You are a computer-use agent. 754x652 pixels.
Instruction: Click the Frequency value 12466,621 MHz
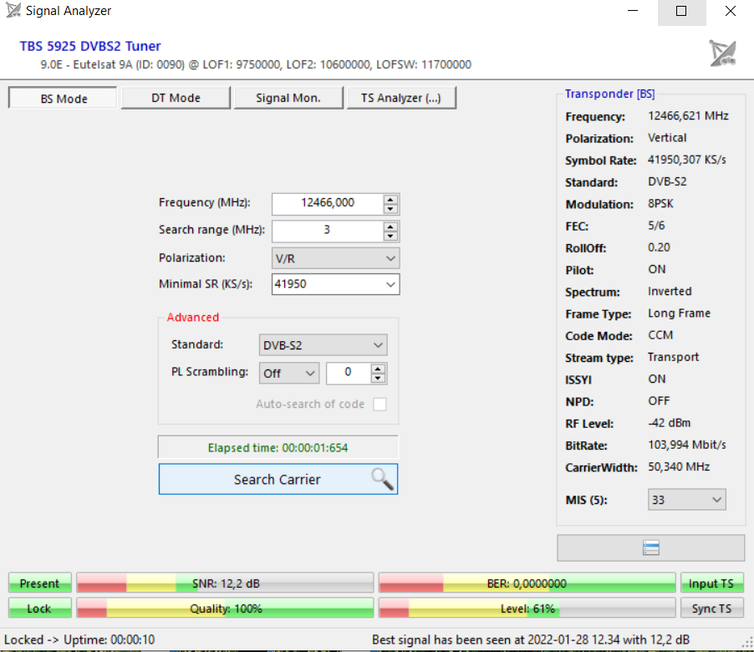coord(688,116)
